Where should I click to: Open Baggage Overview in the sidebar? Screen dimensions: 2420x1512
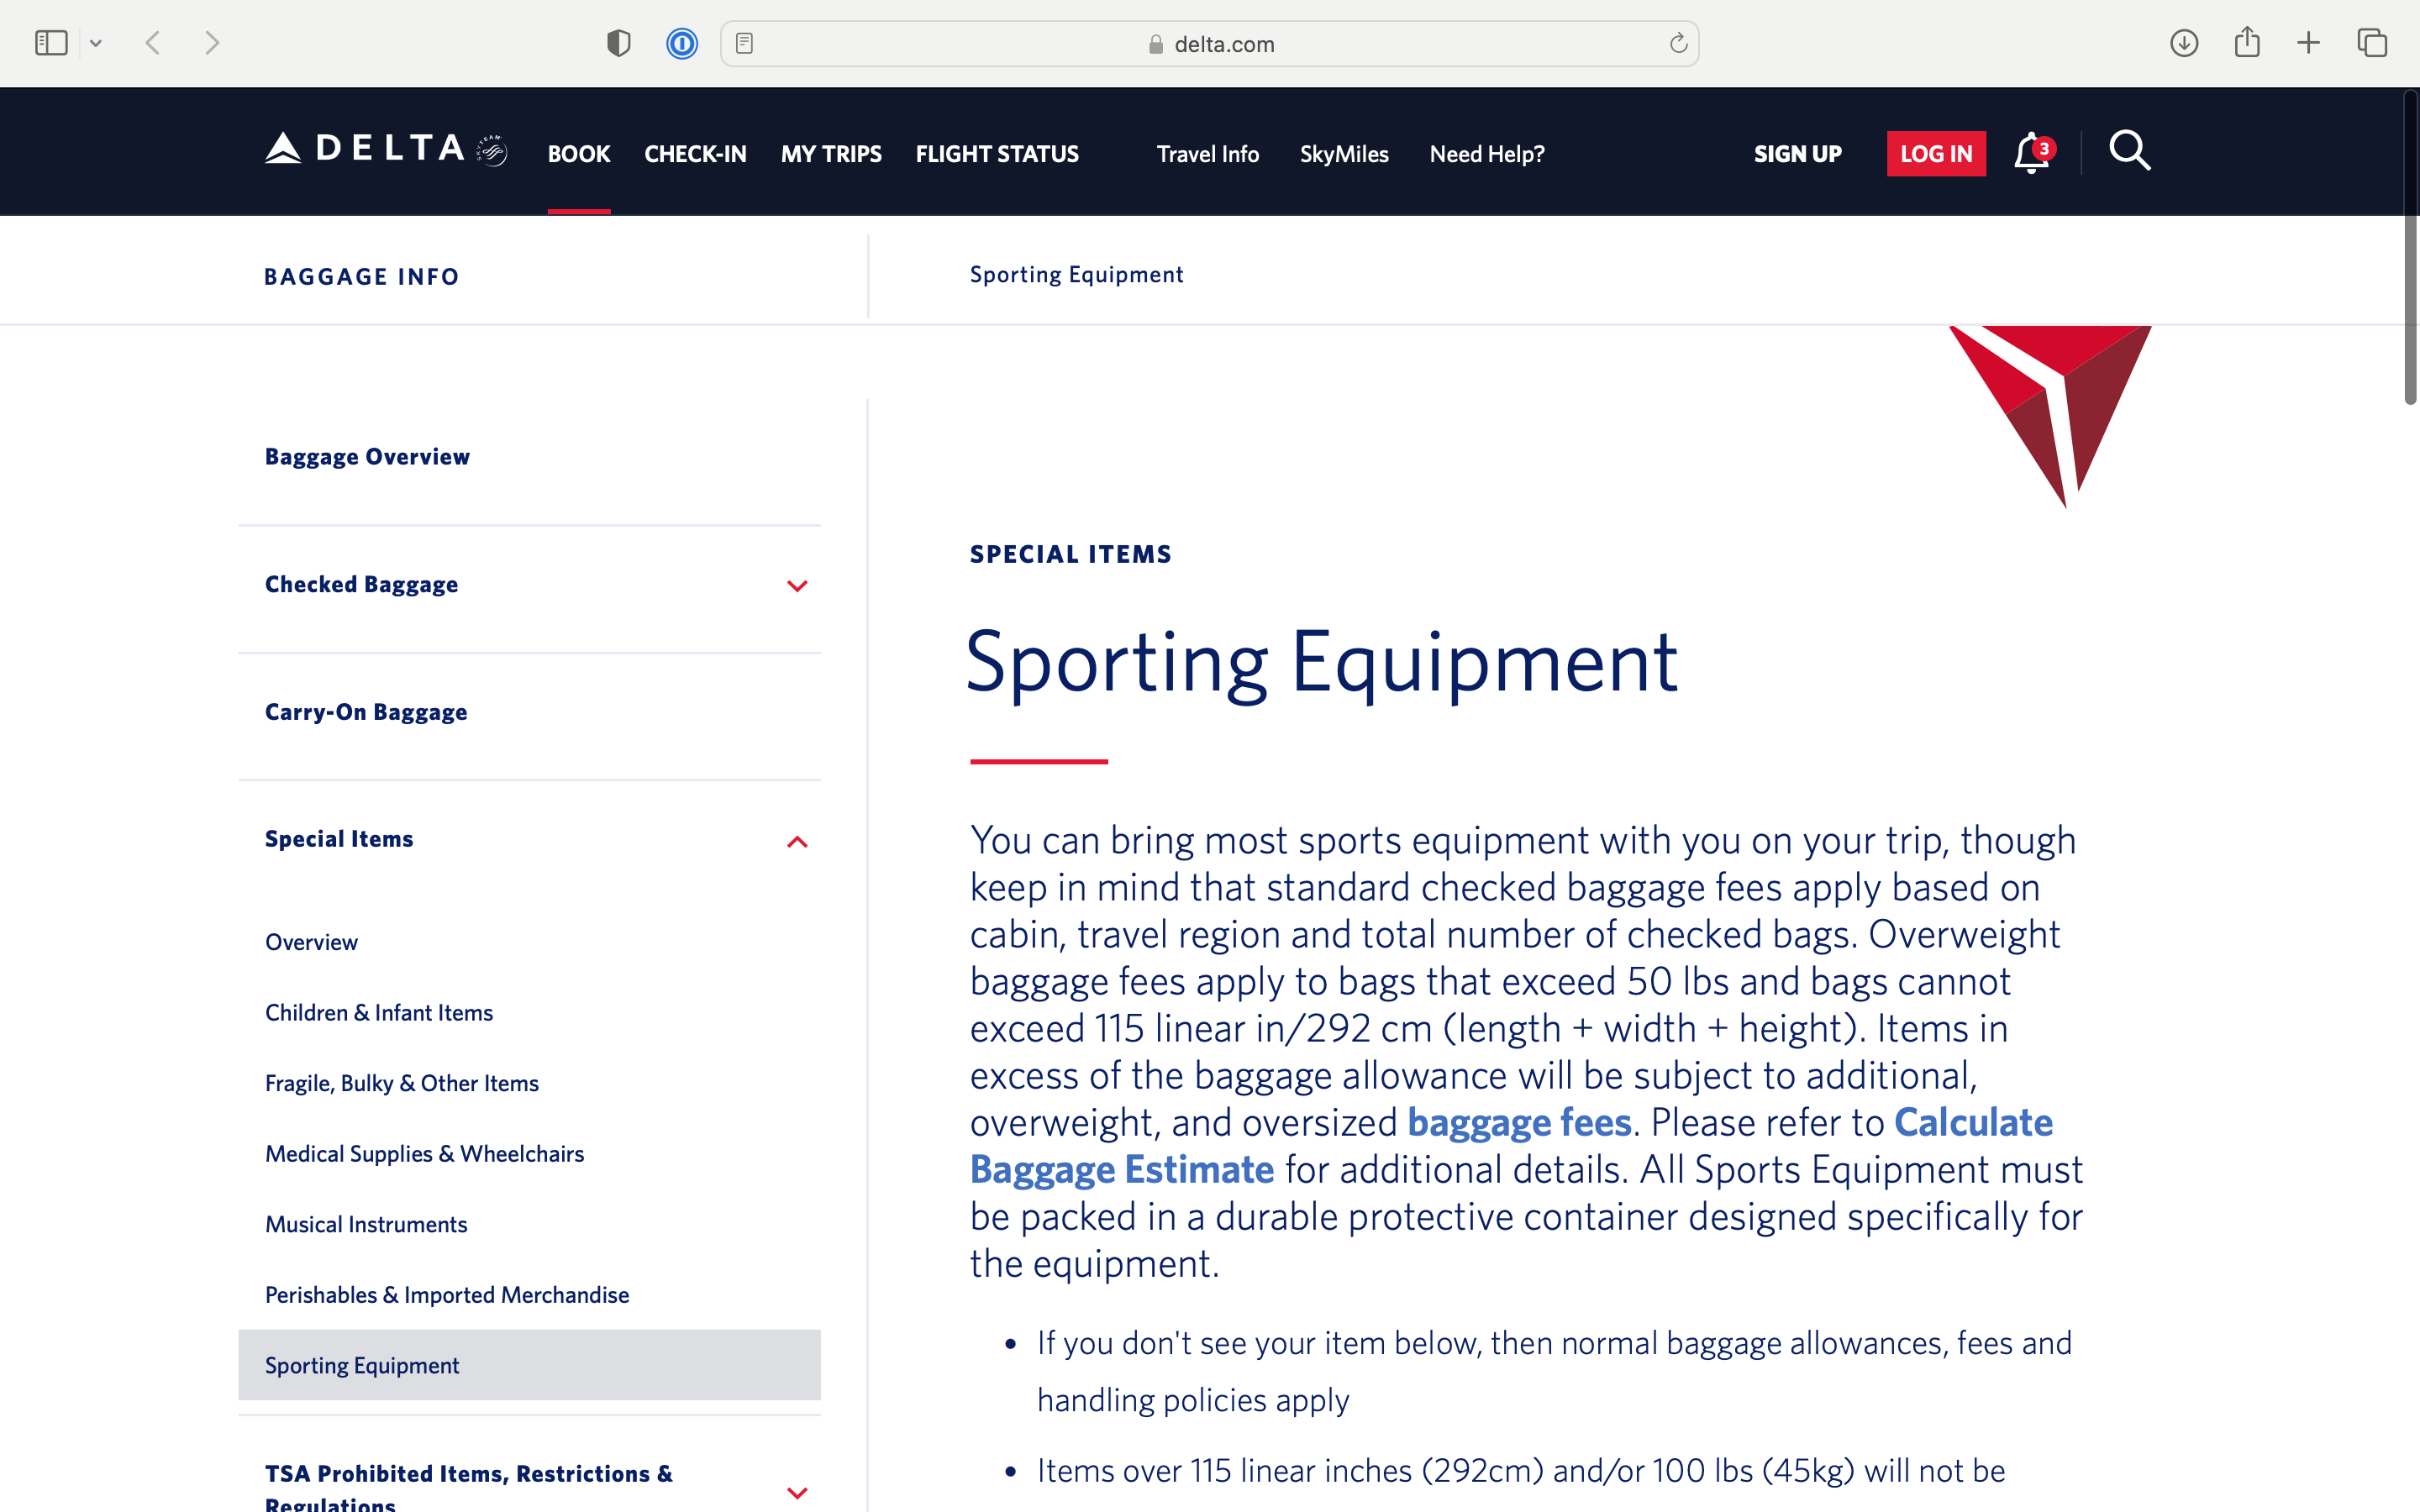[x=367, y=456]
